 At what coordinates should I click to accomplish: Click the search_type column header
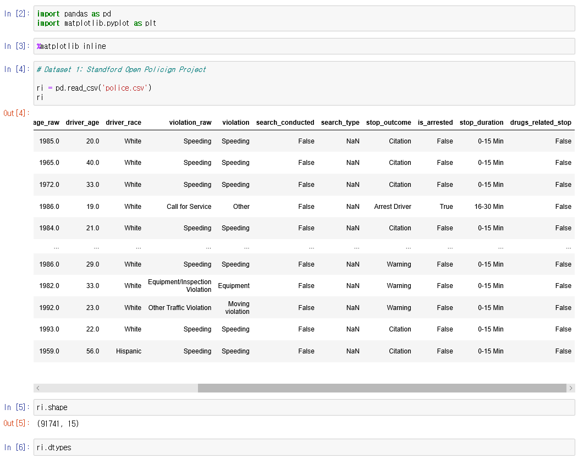point(340,123)
